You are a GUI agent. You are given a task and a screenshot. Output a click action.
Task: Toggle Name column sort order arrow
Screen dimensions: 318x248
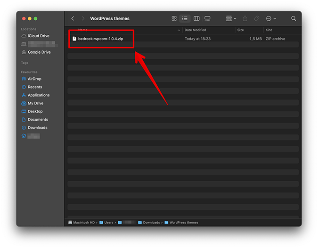(x=179, y=30)
